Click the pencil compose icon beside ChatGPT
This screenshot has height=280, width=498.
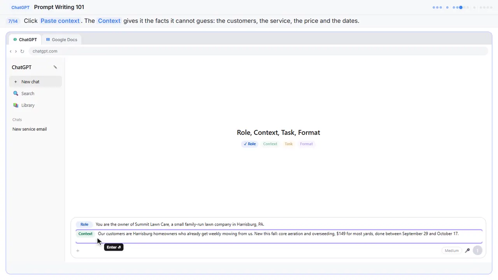(x=55, y=67)
